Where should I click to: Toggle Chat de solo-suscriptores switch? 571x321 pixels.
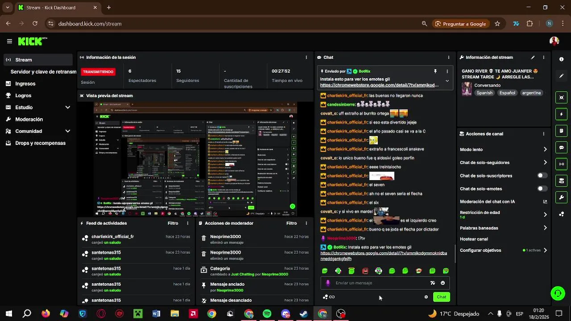(x=542, y=176)
